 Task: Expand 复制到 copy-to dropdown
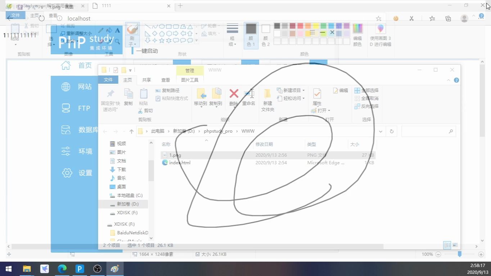click(x=216, y=106)
